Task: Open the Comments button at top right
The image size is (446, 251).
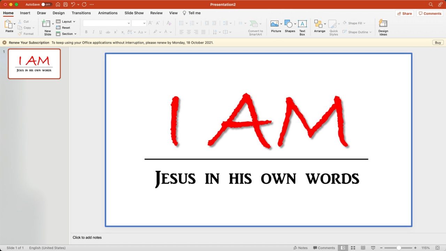Action: 430,14
